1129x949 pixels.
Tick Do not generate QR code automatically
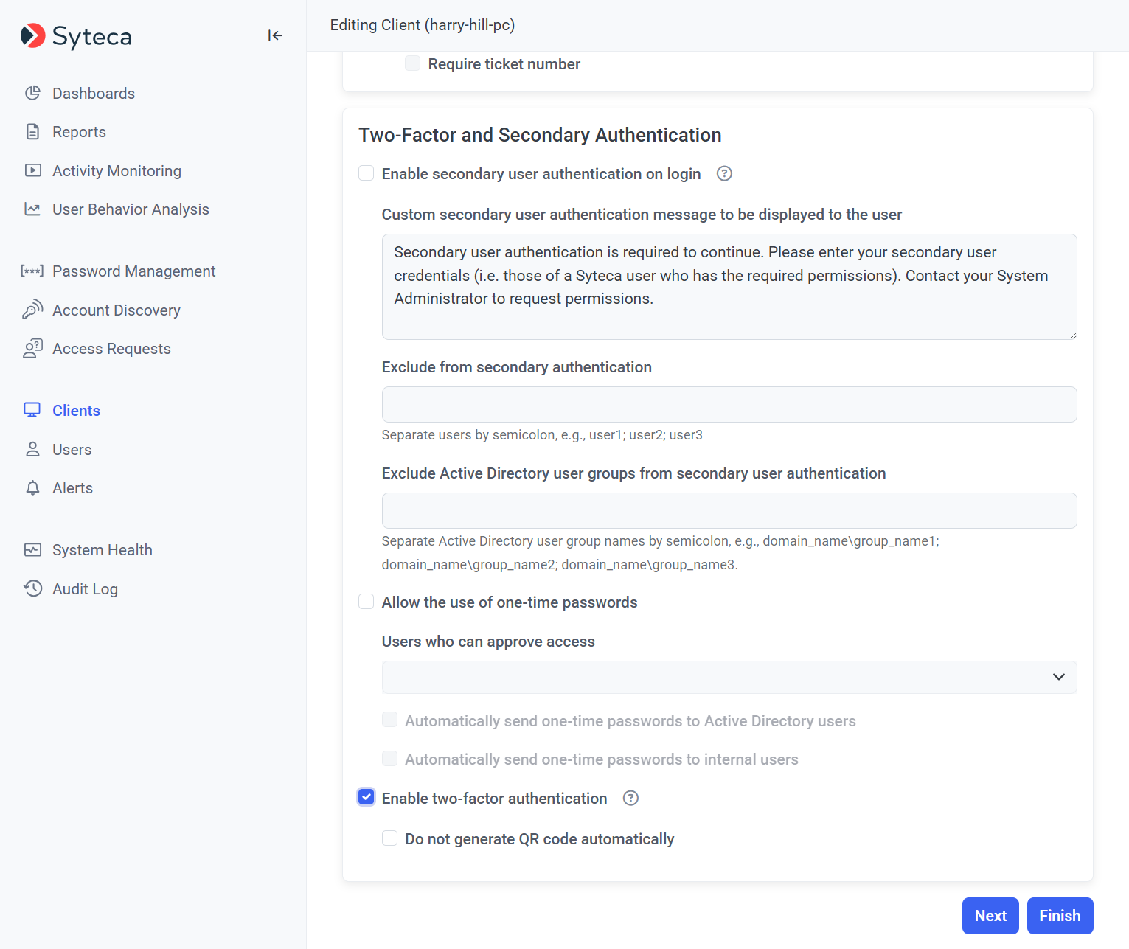390,838
